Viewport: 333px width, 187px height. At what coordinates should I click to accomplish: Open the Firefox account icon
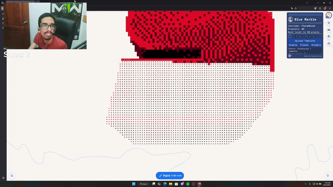point(315,8)
